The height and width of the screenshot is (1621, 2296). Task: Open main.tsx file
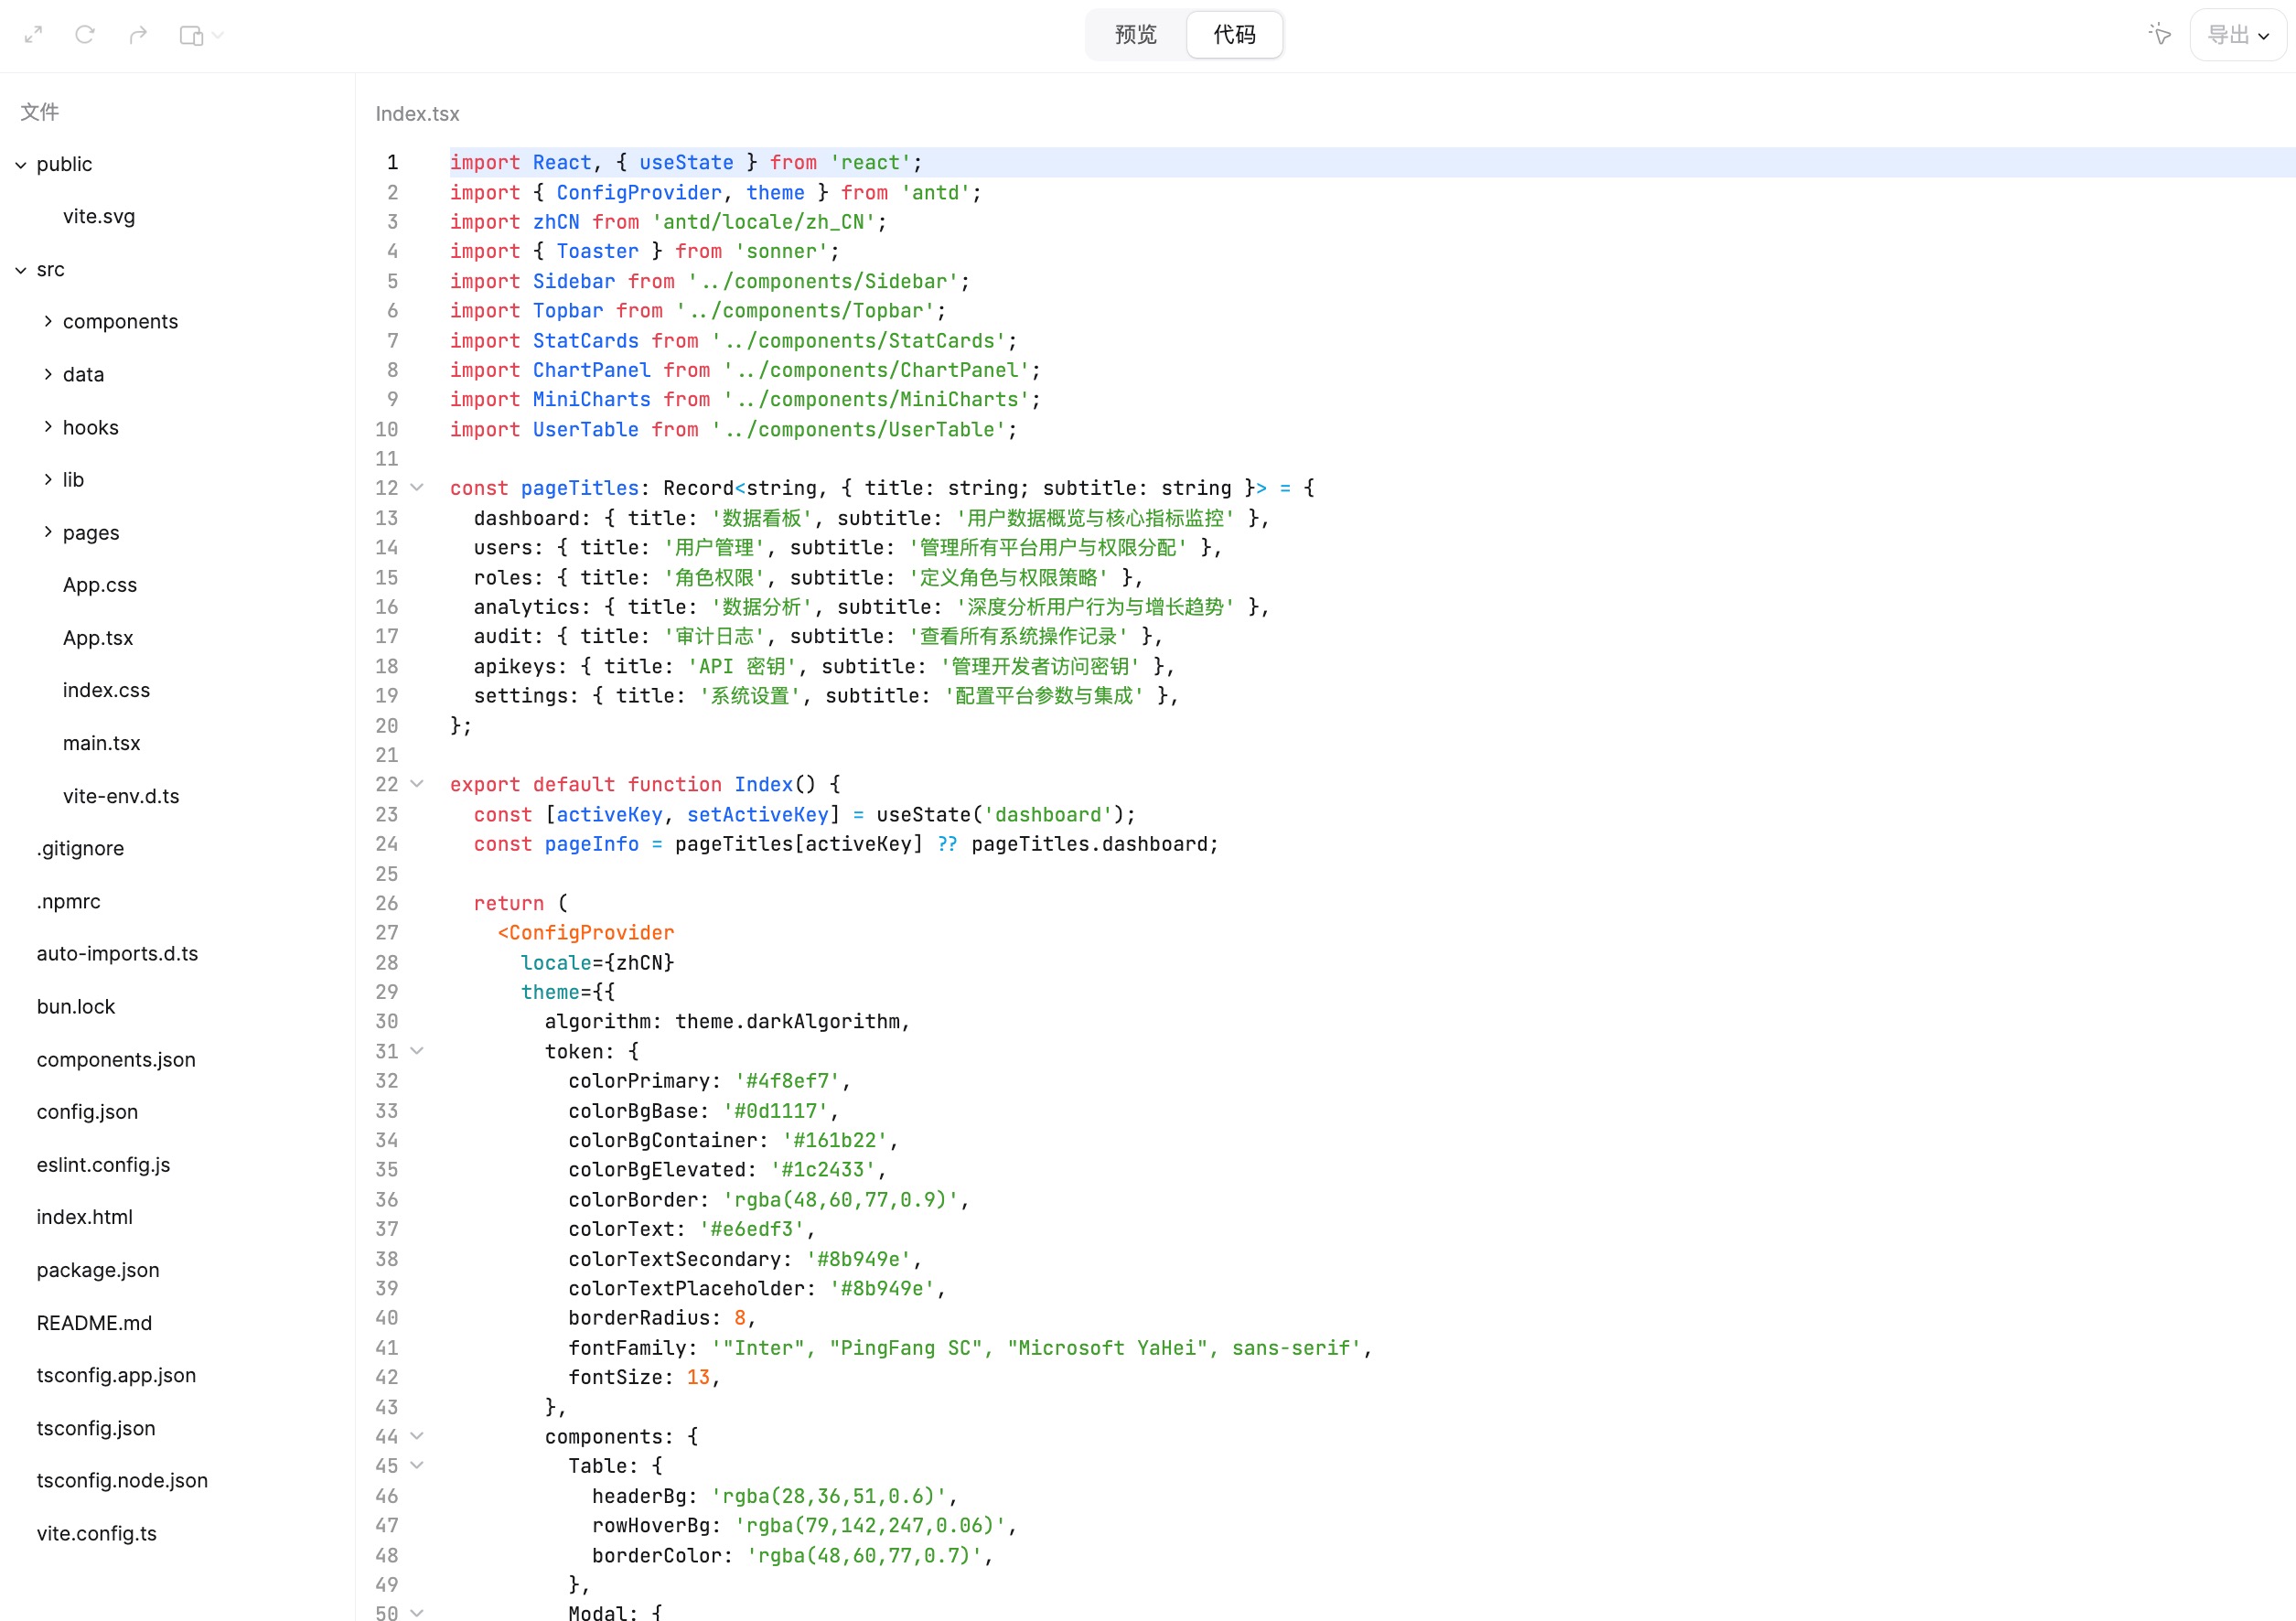tap(101, 743)
